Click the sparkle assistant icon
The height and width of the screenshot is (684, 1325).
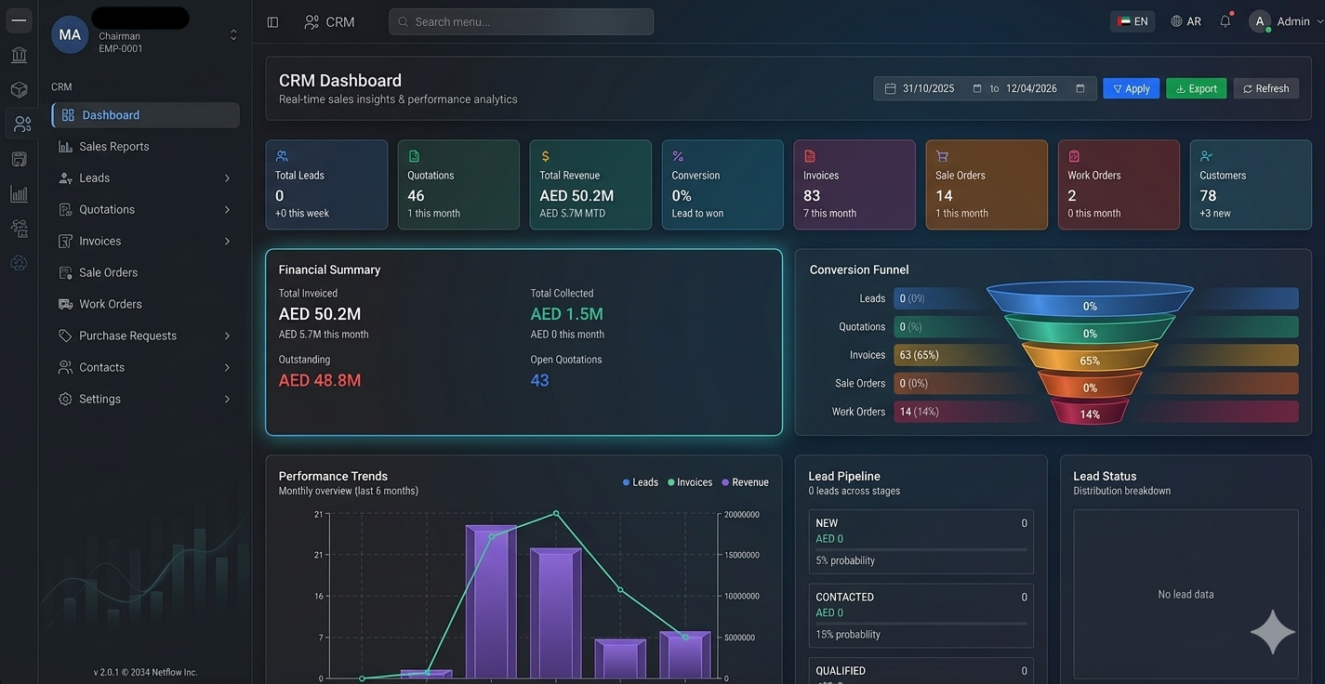1272,633
